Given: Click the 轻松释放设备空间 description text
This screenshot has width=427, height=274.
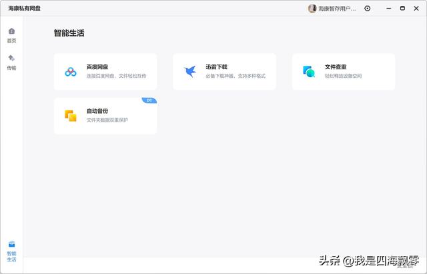Looking at the screenshot, I should pos(344,76).
